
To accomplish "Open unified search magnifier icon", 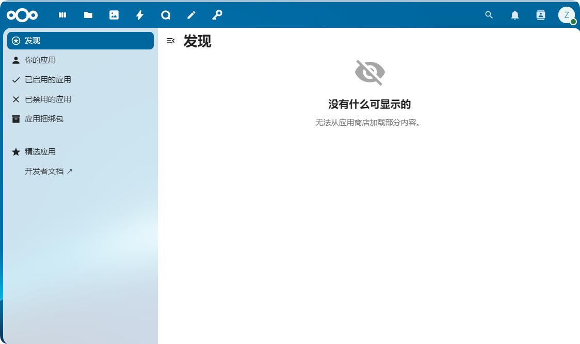I will 489,15.
